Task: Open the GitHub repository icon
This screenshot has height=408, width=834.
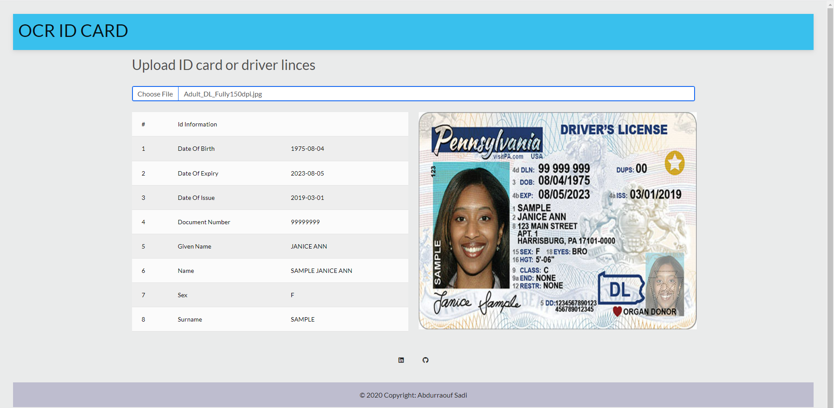Action: pos(425,360)
